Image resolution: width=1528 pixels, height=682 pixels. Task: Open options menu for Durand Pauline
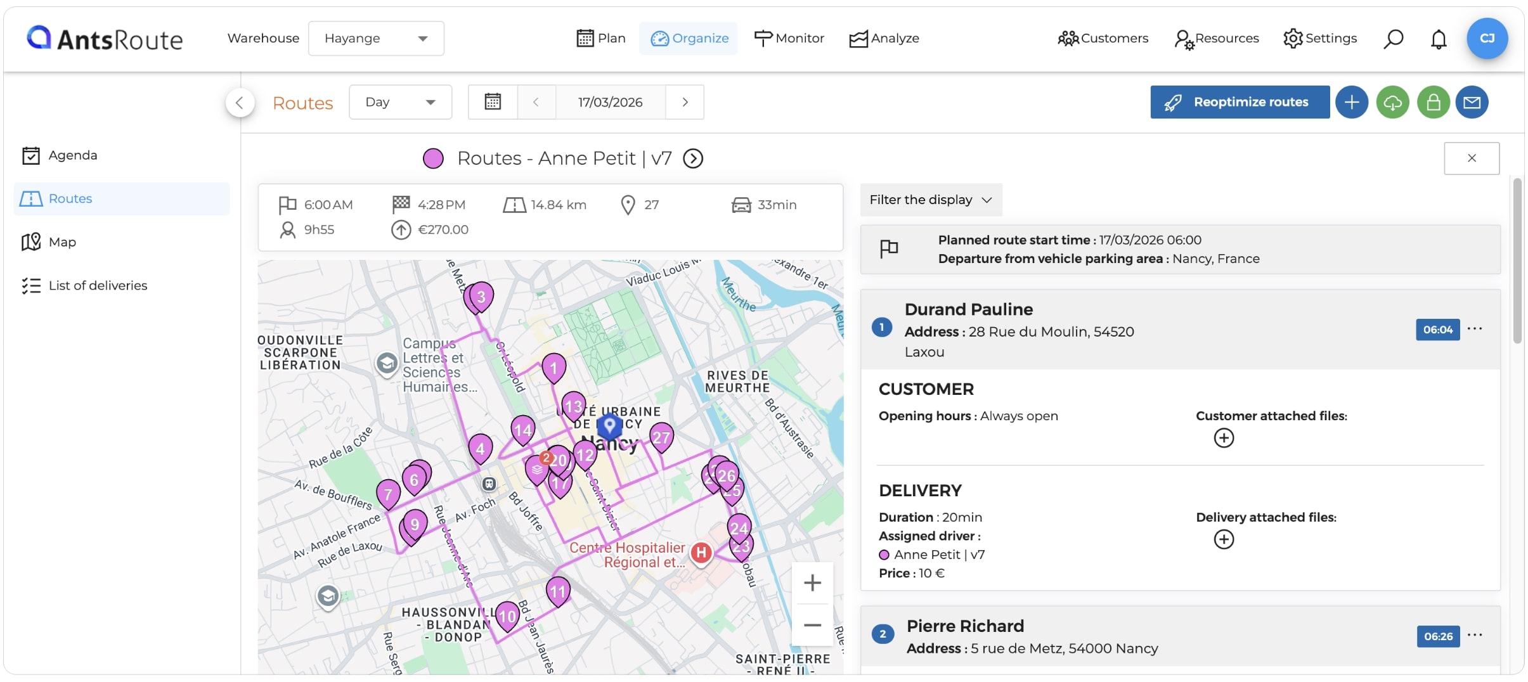pos(1475,328)
